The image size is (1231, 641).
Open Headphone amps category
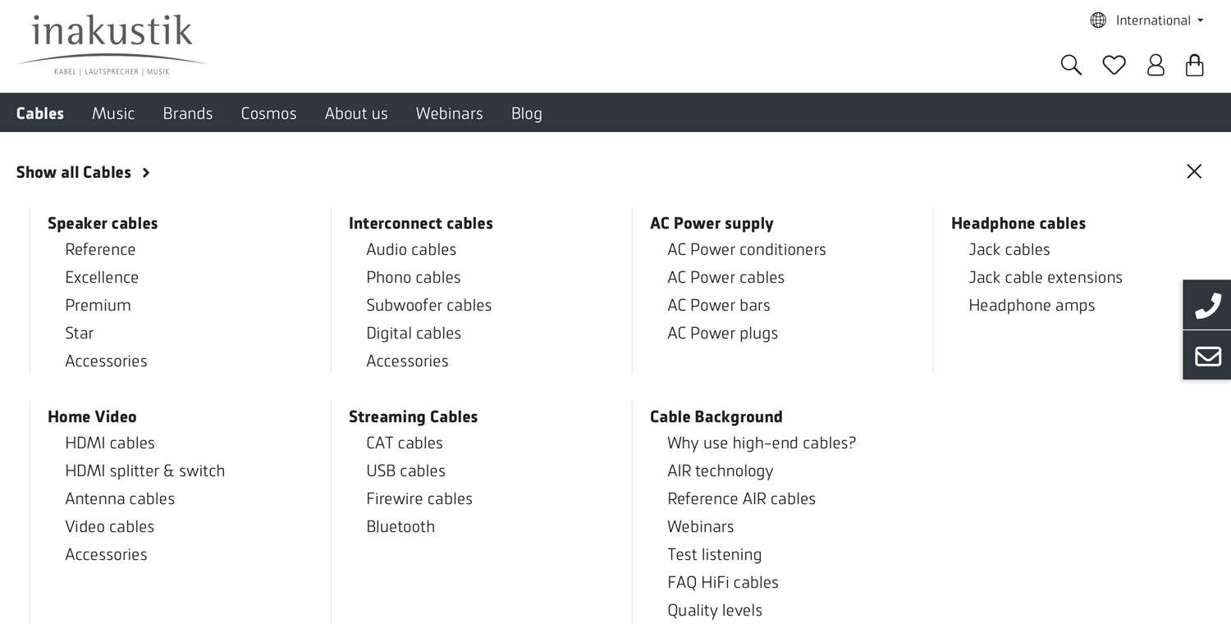click(1032, 305)
